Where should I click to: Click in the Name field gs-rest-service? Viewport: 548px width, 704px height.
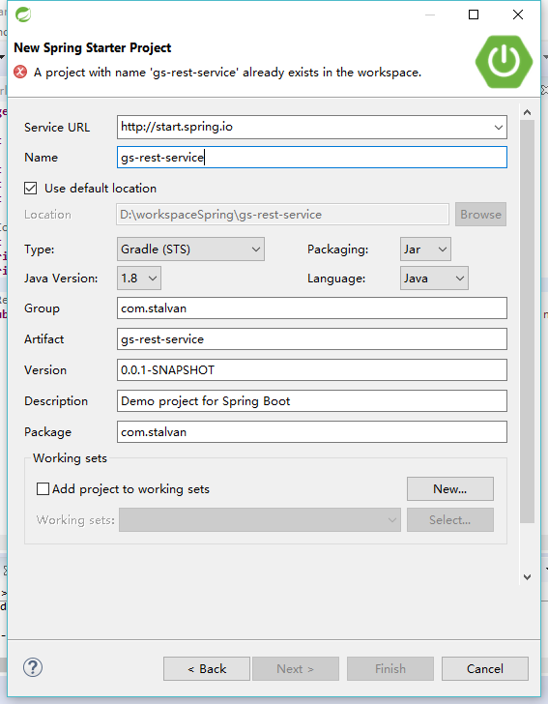coord(312,157)
